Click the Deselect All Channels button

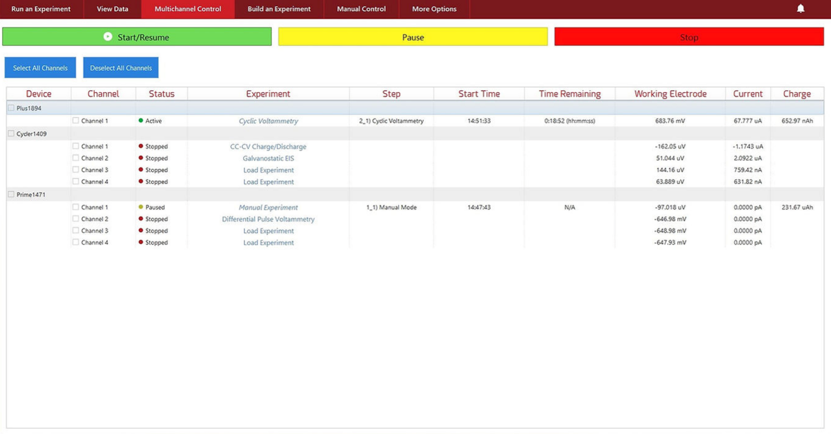[x=121, y=68]
